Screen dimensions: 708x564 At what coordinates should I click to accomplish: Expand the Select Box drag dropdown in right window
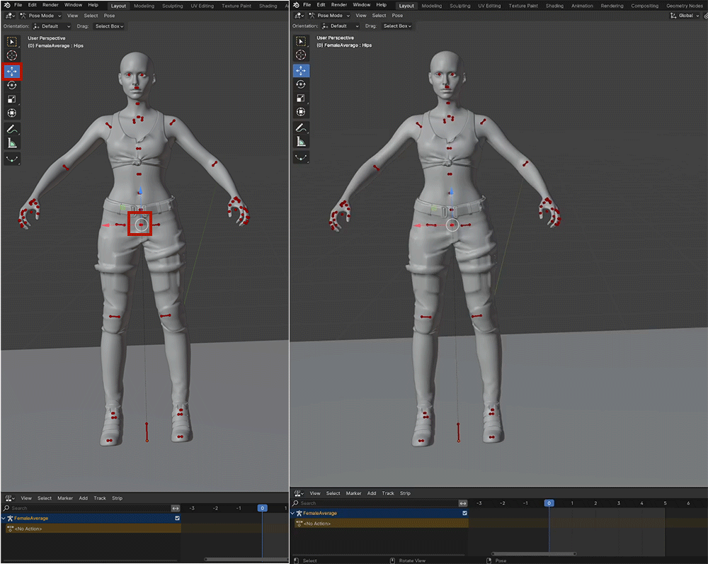coord(397,26)
